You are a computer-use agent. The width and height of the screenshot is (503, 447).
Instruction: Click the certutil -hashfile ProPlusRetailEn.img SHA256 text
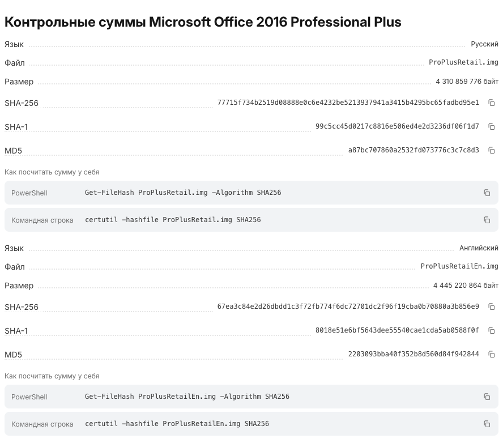tap(177, 424)
